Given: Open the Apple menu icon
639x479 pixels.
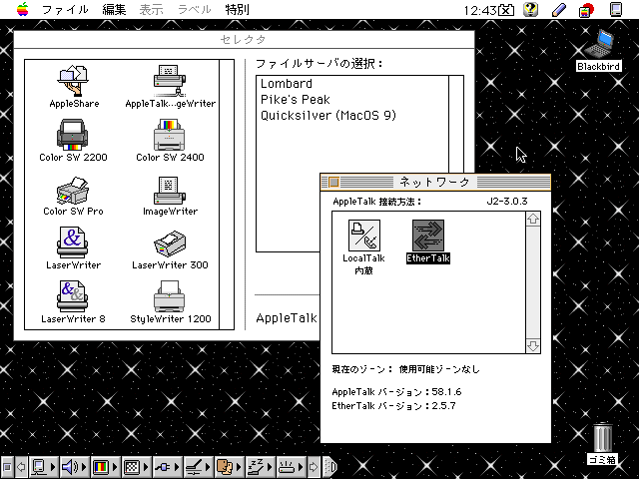Looking at the screenshot, I should [x=23, y=9].
